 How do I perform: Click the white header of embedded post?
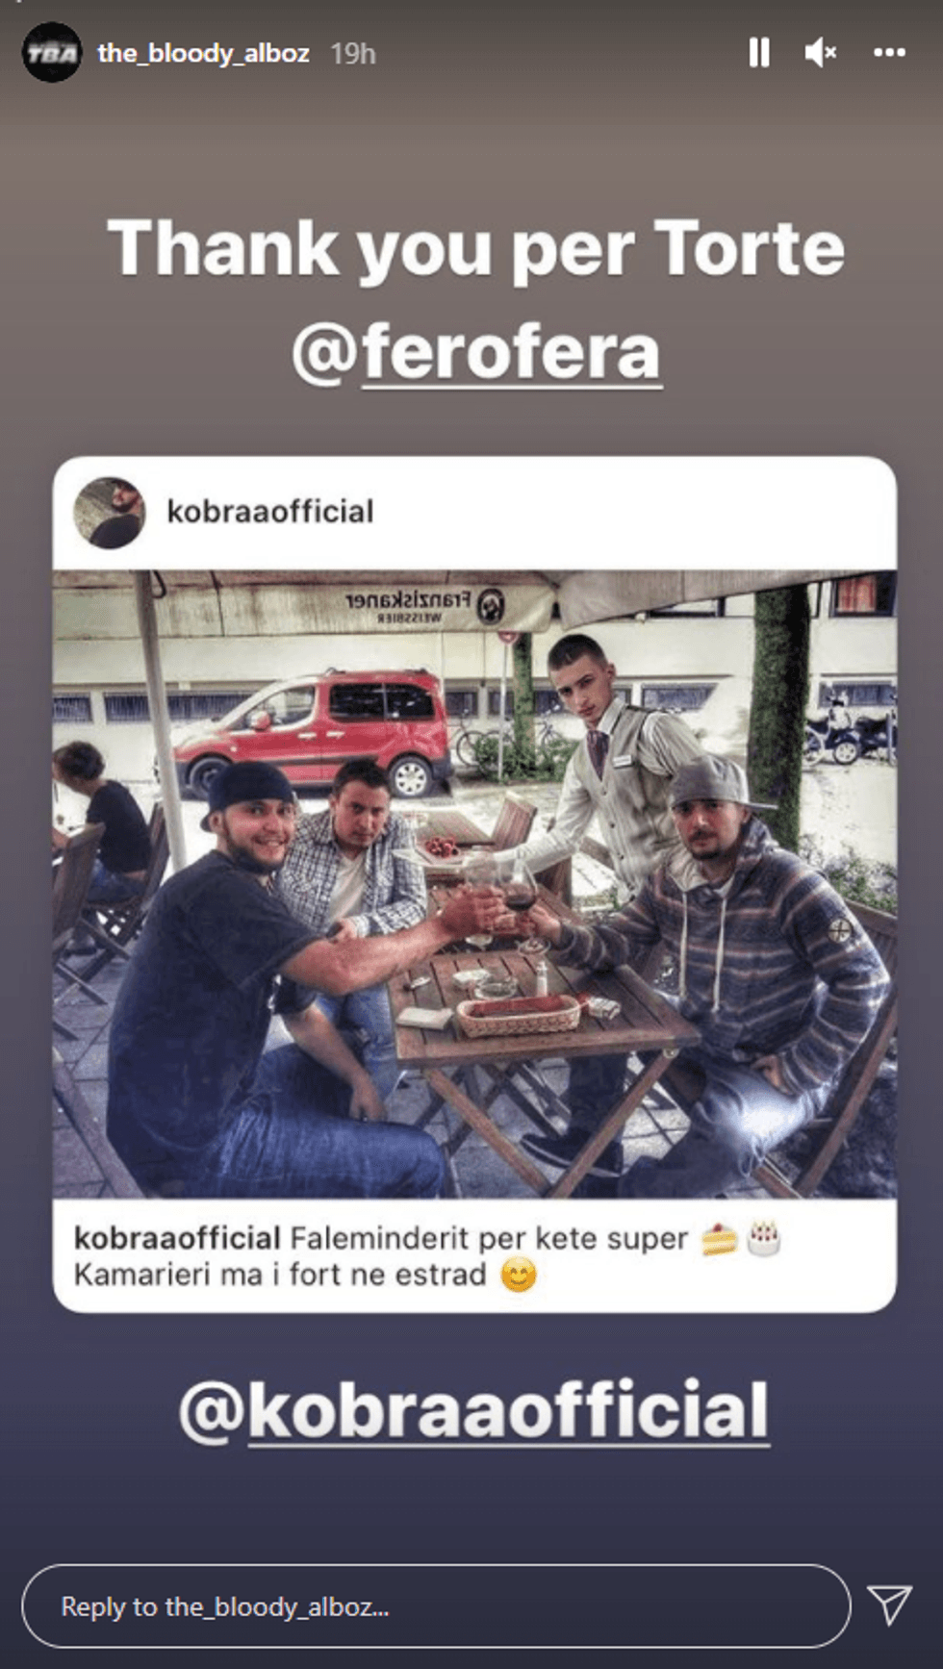click(474, 514)
